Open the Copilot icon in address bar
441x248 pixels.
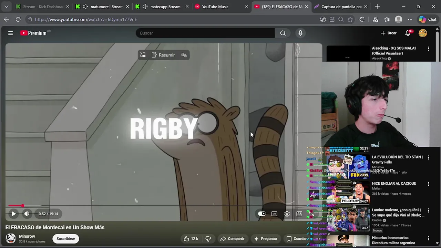pyautogui.click(x=323, y=19)
